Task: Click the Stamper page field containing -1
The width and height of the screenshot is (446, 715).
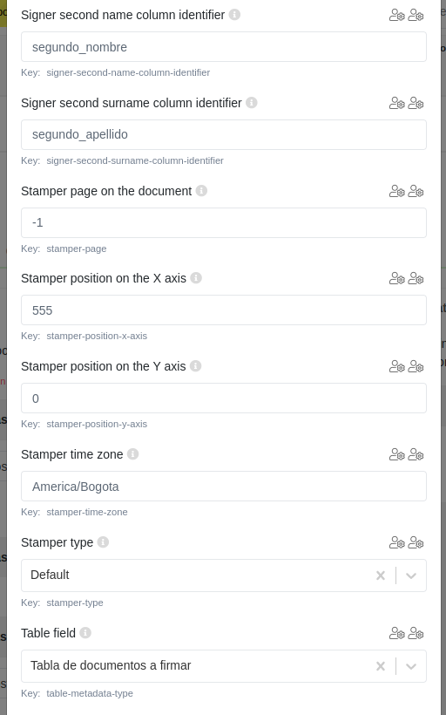Action: tap(224, 222)
